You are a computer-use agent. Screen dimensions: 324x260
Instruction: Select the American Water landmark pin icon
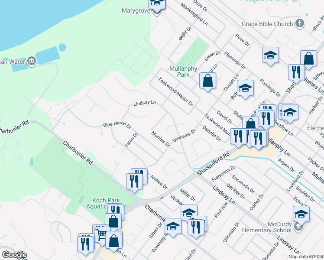[x=32, y=61]
